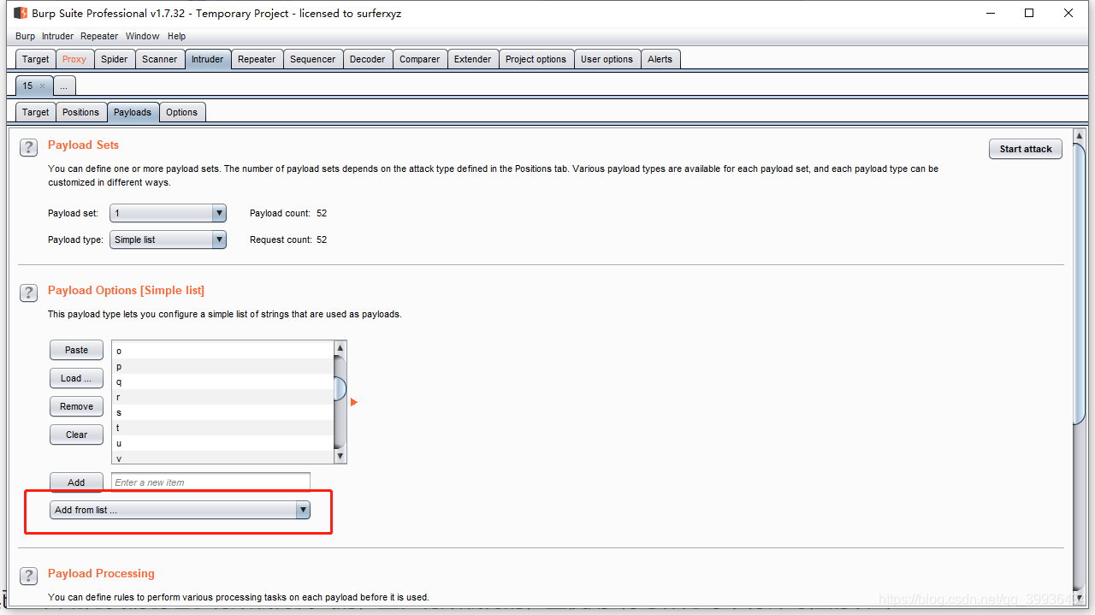This screenshot has height=615, width=1095.
Task: Switch to the top-level Target tab
Action: coord(36,59)
